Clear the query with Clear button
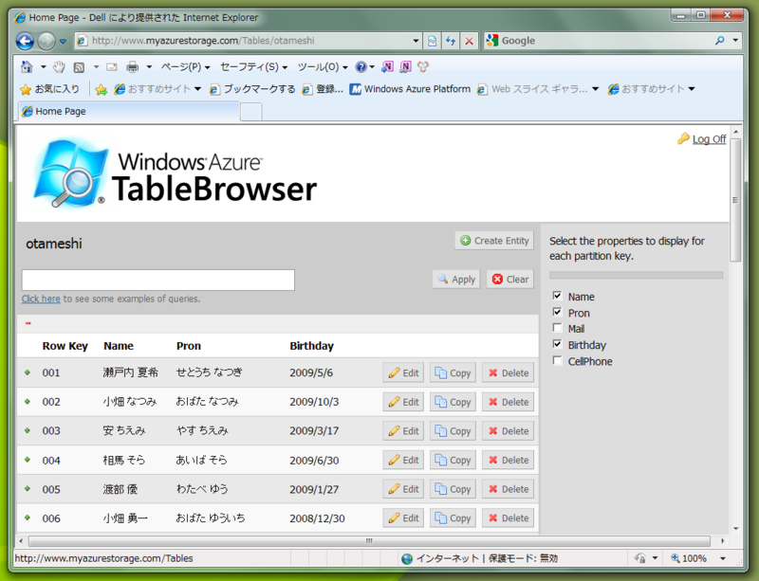The height and width of the screenshot is (581, 759). point(510,280)
